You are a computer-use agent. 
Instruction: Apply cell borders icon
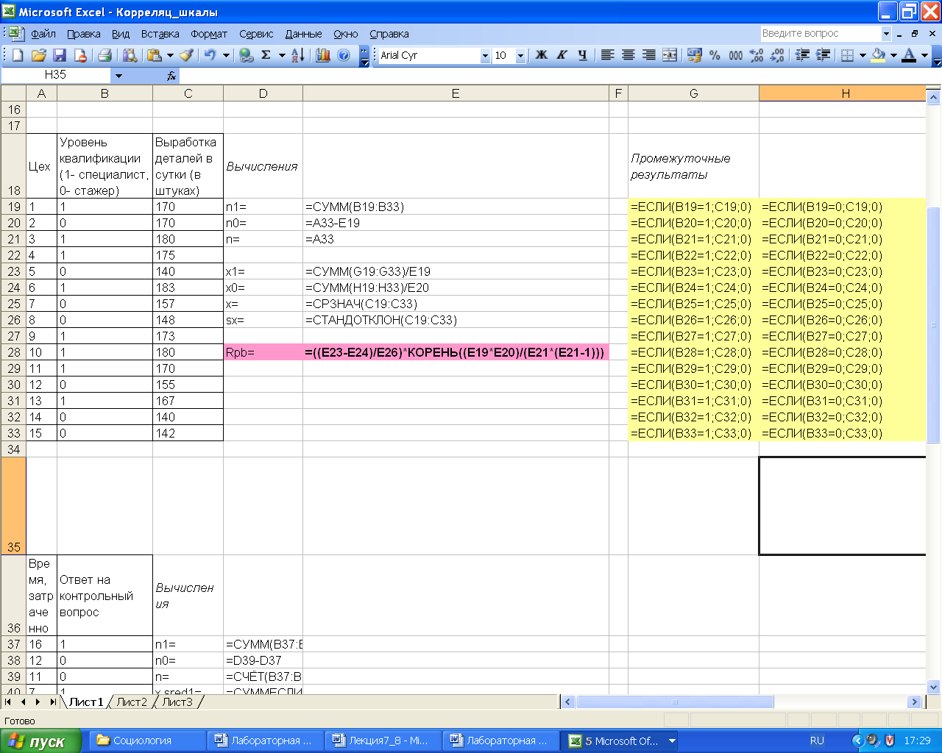click(847, 55)
